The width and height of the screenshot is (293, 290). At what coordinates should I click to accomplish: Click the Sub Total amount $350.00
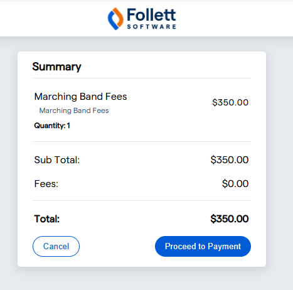tap(230, 160)
